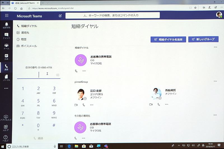Open Task View from the taskbar
The width and height of the screenshot is (224, 149).
point(62,146)
